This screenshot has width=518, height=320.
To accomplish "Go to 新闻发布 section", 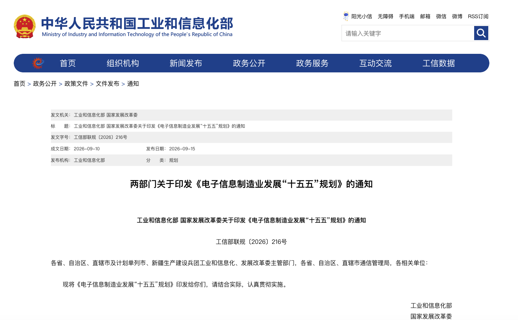I will pyautogui.click(x=186, y=63).
